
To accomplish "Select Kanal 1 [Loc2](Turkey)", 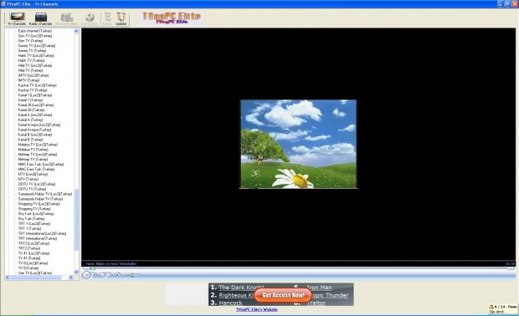I will click(x=35, y=94).
